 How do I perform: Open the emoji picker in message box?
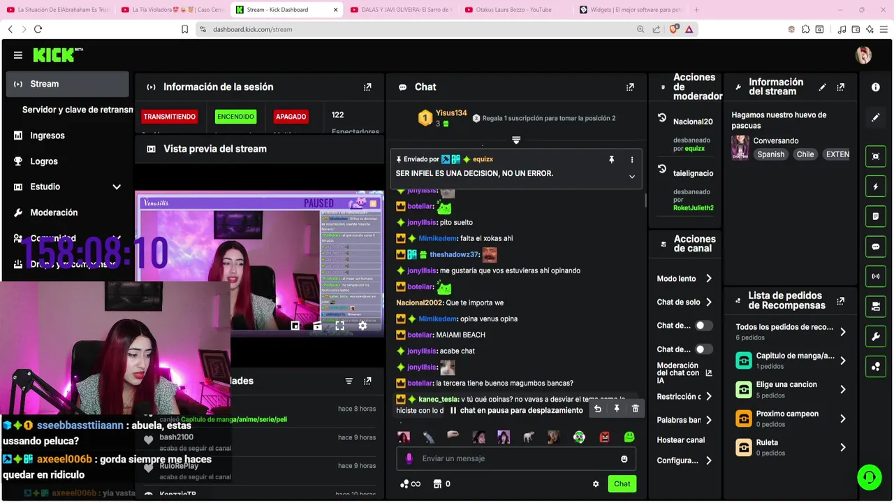tap(624, 459)
